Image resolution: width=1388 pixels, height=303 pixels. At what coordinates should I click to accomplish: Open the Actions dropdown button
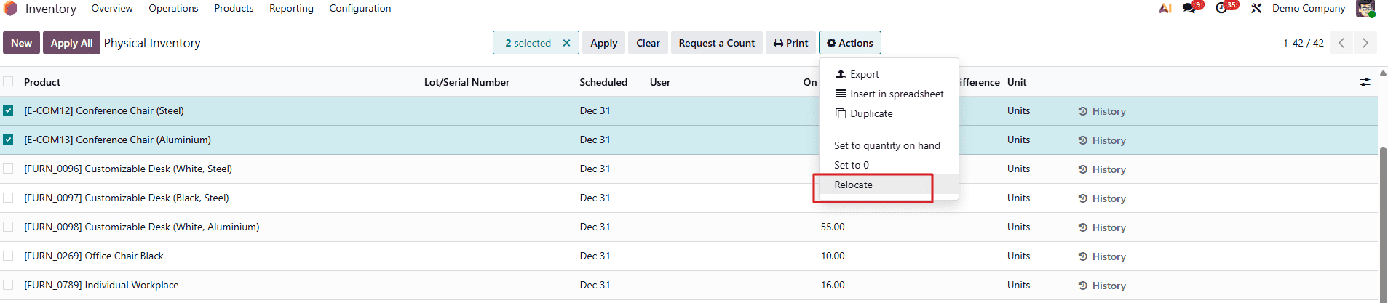pos(849,43)
